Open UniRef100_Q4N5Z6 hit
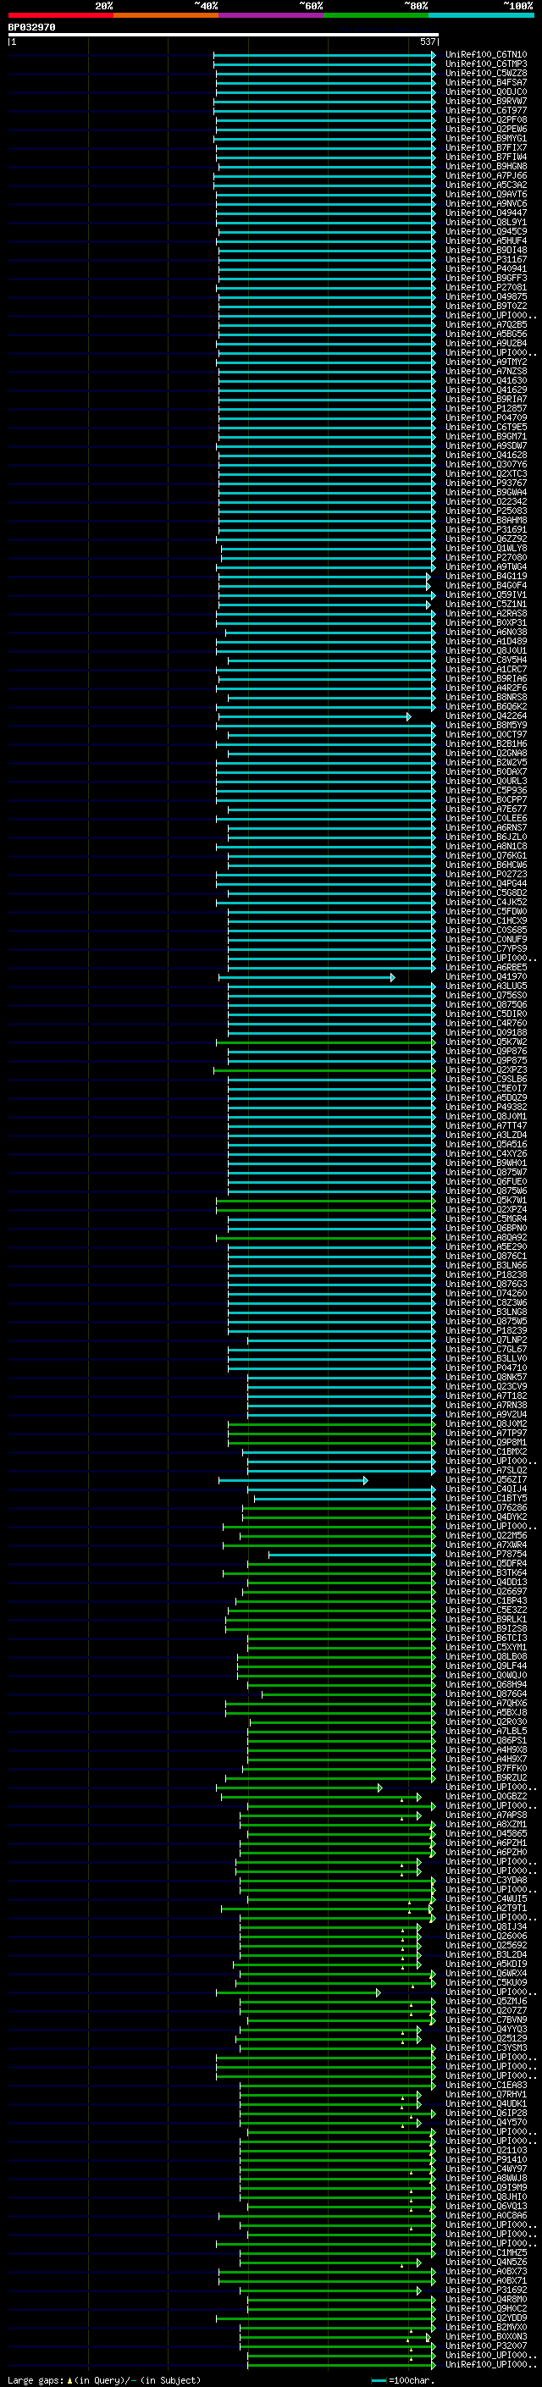Viewport: 542px width, 2387px height. pos(486,2262)
